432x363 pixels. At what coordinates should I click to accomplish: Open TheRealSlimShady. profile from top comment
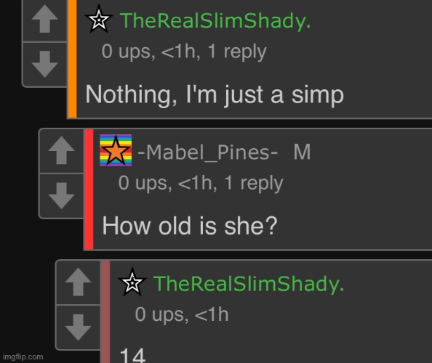215,20
